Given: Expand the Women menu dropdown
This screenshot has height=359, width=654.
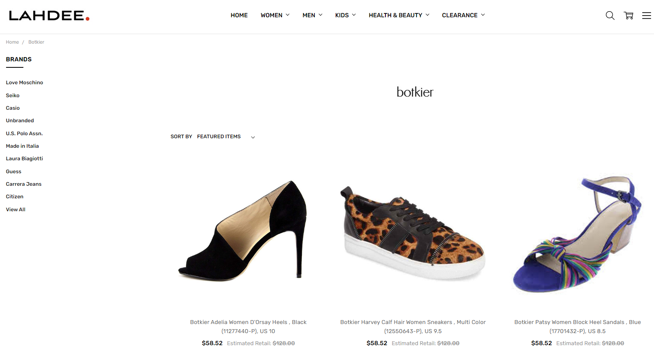Looking at the screenshot, I should pos(275,15).
